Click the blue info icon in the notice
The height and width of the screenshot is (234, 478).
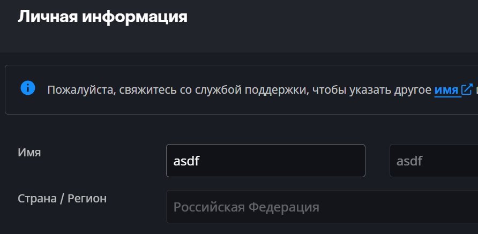coord(28,88)
